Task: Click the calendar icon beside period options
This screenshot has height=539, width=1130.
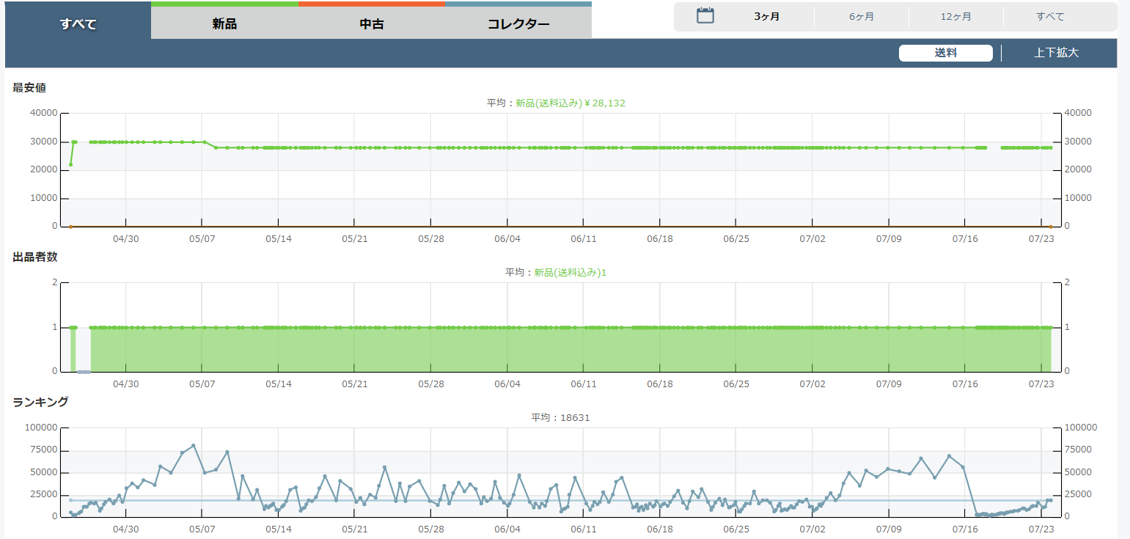Action: click(x=705, y=15)
